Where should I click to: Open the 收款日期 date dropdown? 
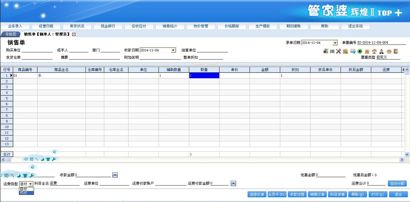click(x=173, y=50)
